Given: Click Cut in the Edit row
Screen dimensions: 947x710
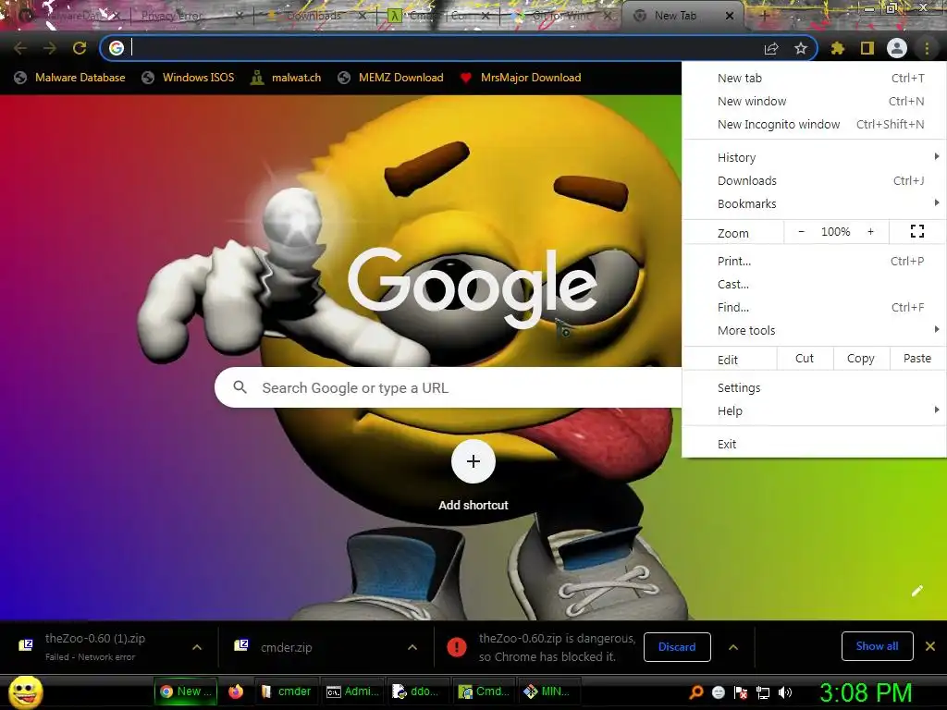Looking at the screenshot, I should pos(805,358).
